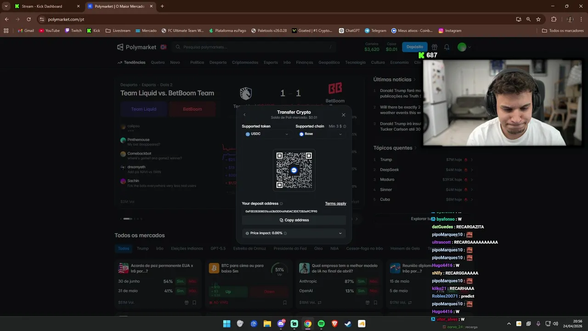Select the Tendências category

pos(131,63)
